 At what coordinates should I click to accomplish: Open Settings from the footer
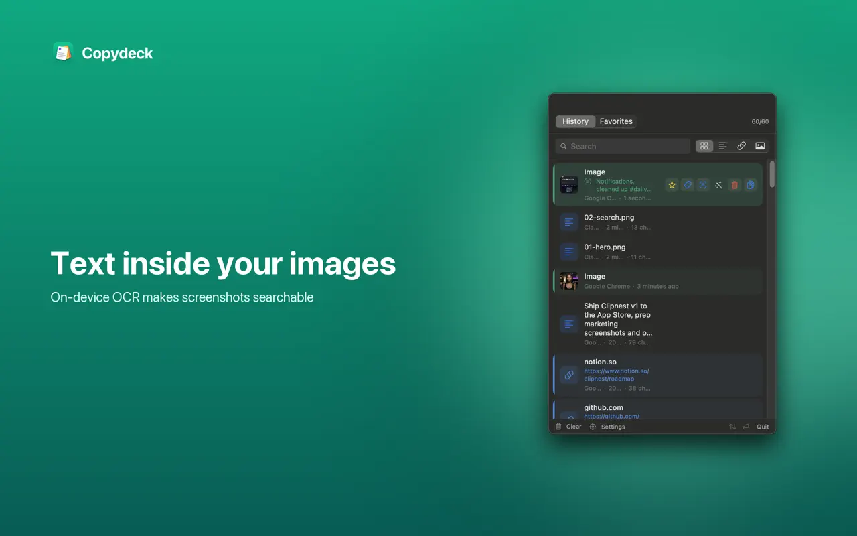[607, 427]
